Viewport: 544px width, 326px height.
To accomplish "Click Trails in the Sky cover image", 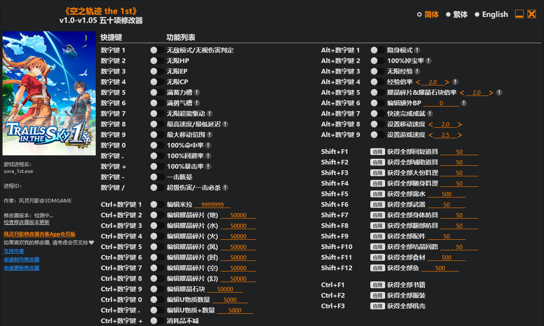I will 49,93.
